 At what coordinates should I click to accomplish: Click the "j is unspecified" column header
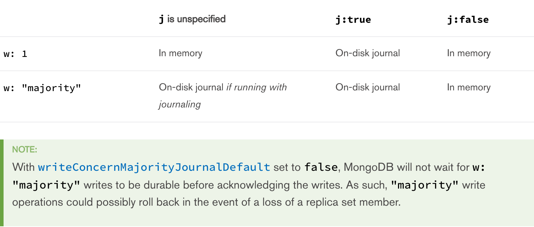[192, 19]
